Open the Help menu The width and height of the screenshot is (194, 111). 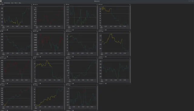[20, 3]
